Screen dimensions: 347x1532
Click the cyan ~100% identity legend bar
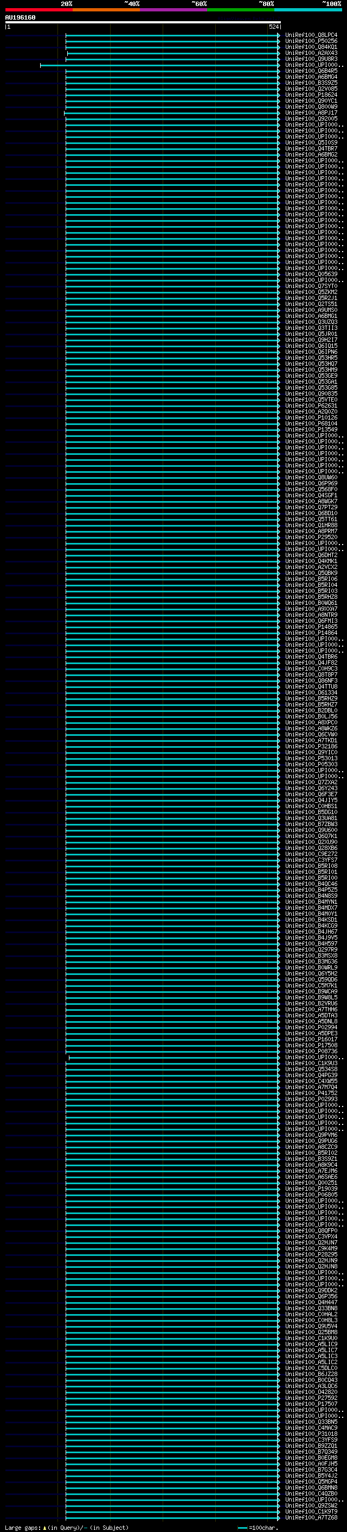click(309, 10)
